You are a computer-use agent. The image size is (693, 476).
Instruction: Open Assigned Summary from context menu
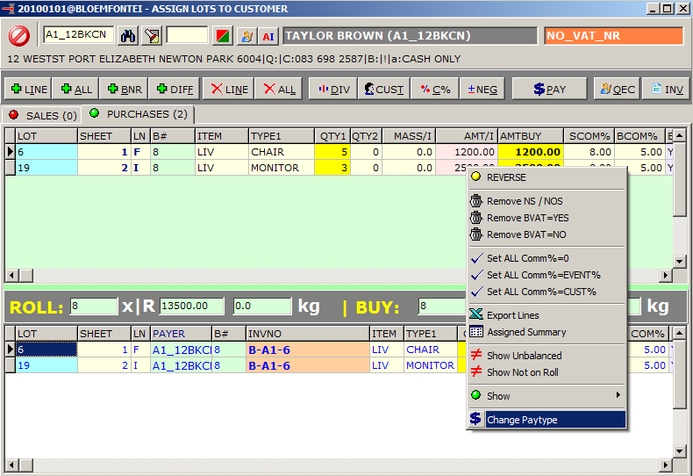pos(547,332)
